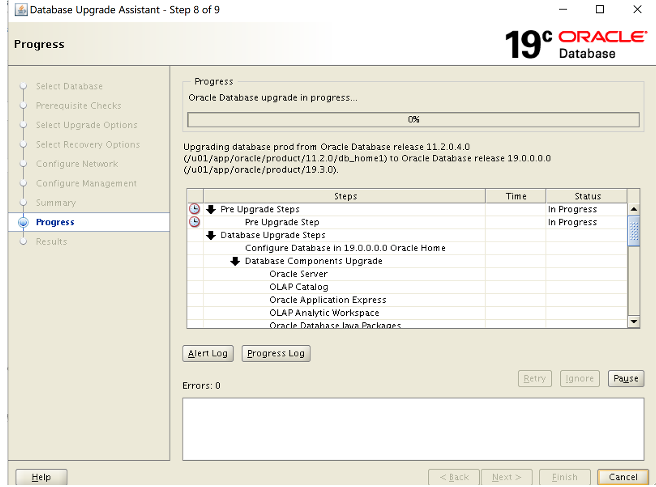
Task: Click the steps table scroll up arrow
Action: tap(634, 209)
